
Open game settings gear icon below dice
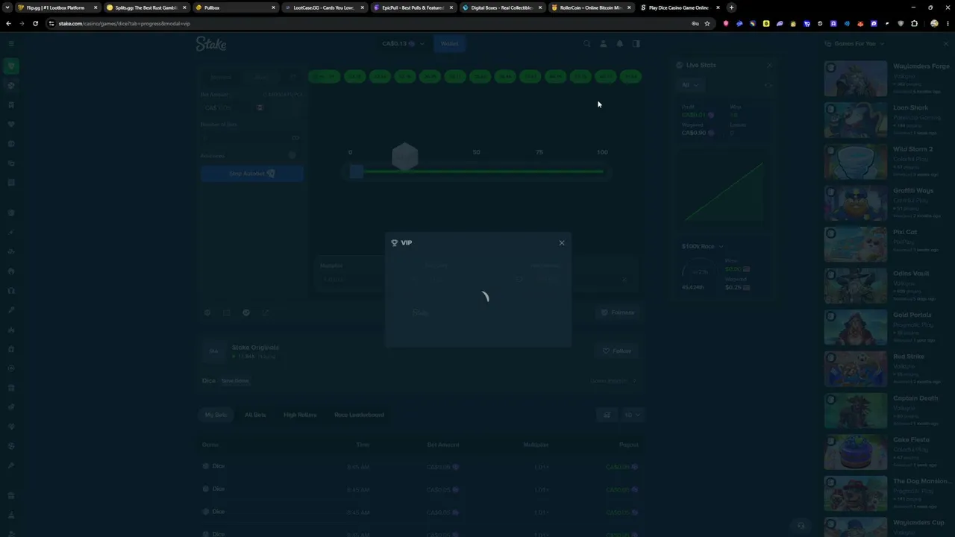207,313
